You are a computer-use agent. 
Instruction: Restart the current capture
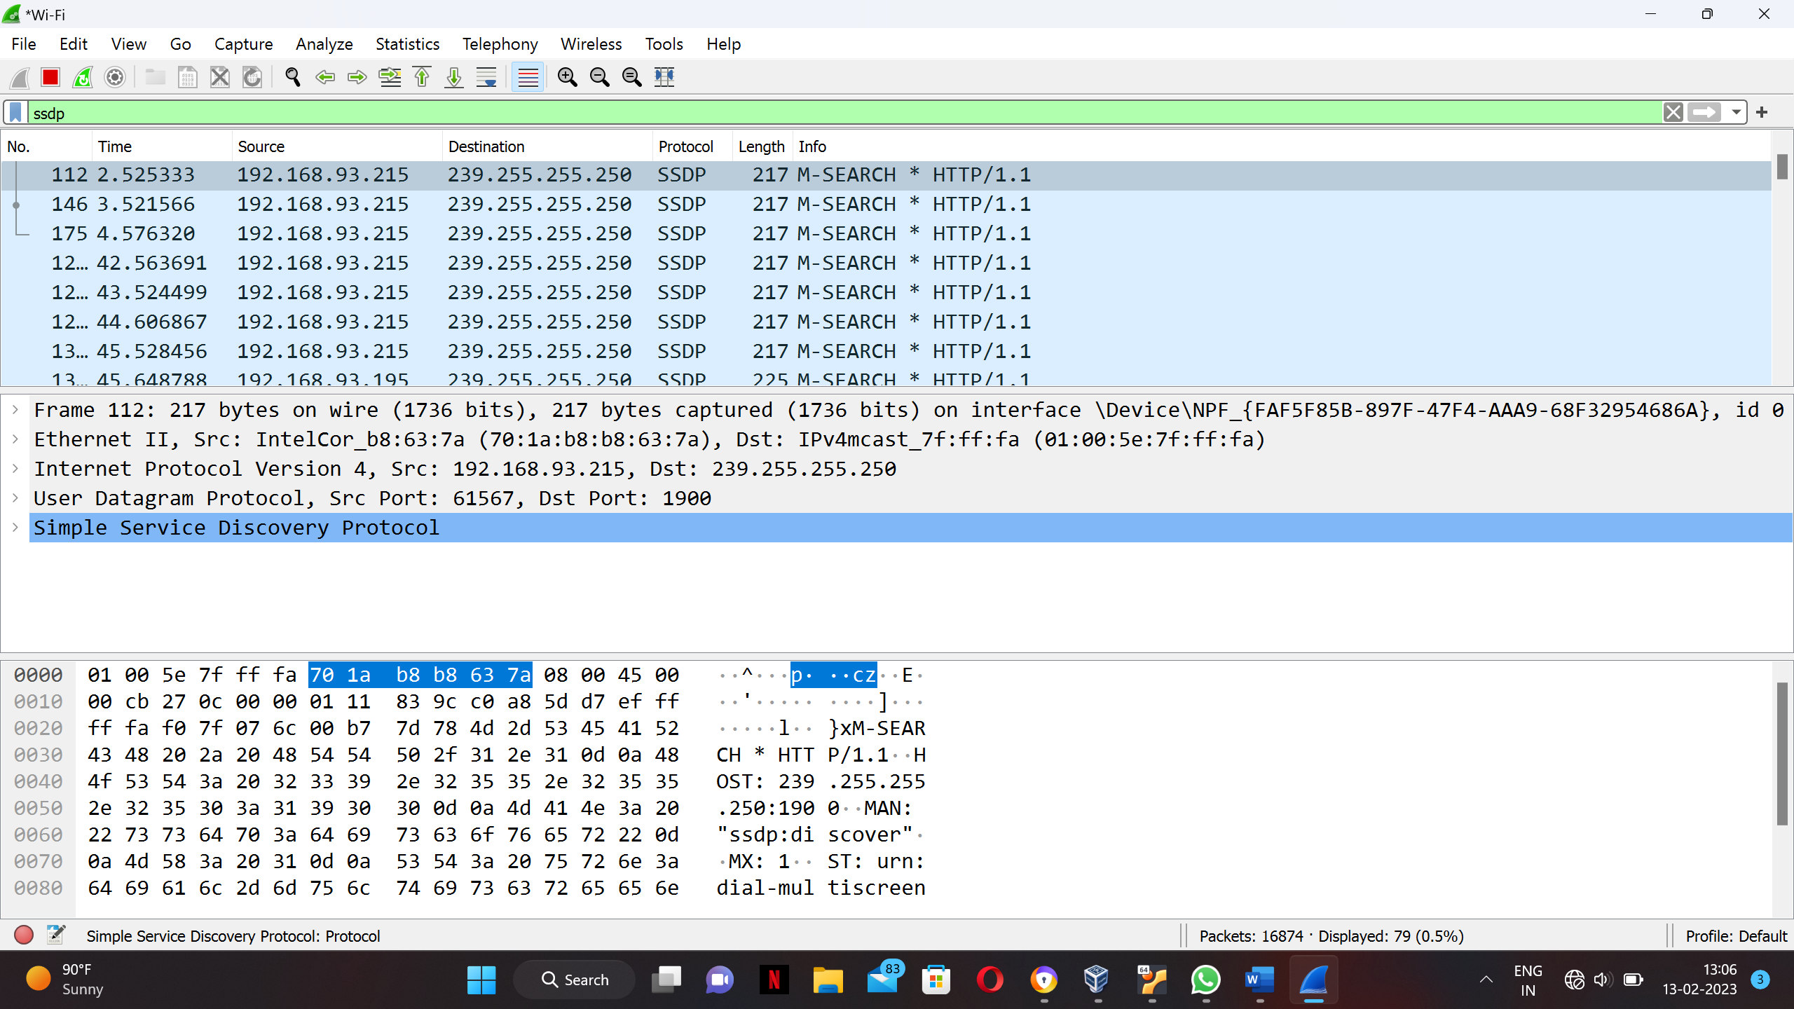click(82, 77)
